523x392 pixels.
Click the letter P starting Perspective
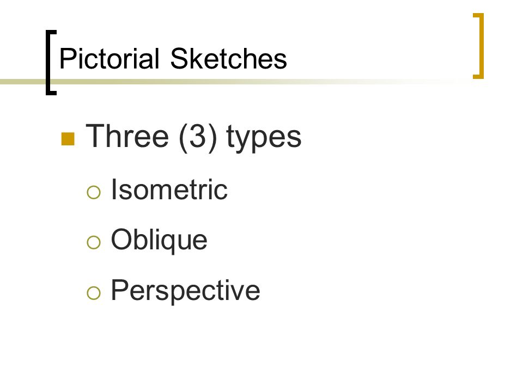point(119,289)
